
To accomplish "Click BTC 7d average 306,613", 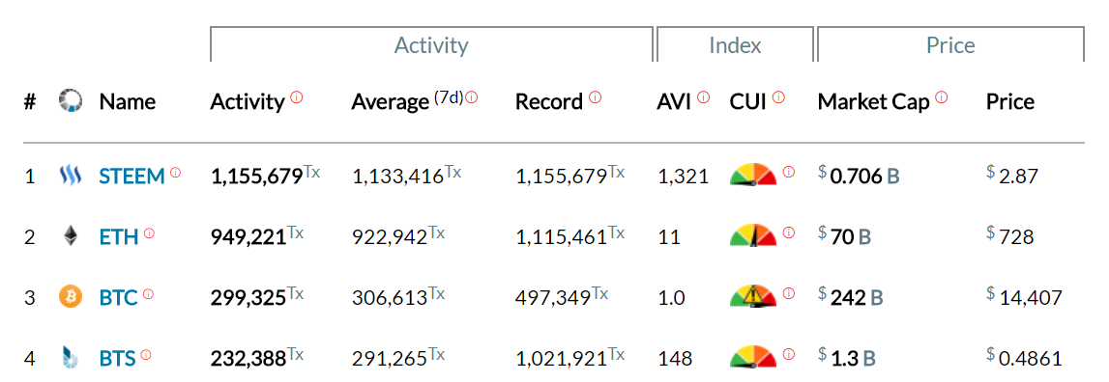I will (390, 297).
